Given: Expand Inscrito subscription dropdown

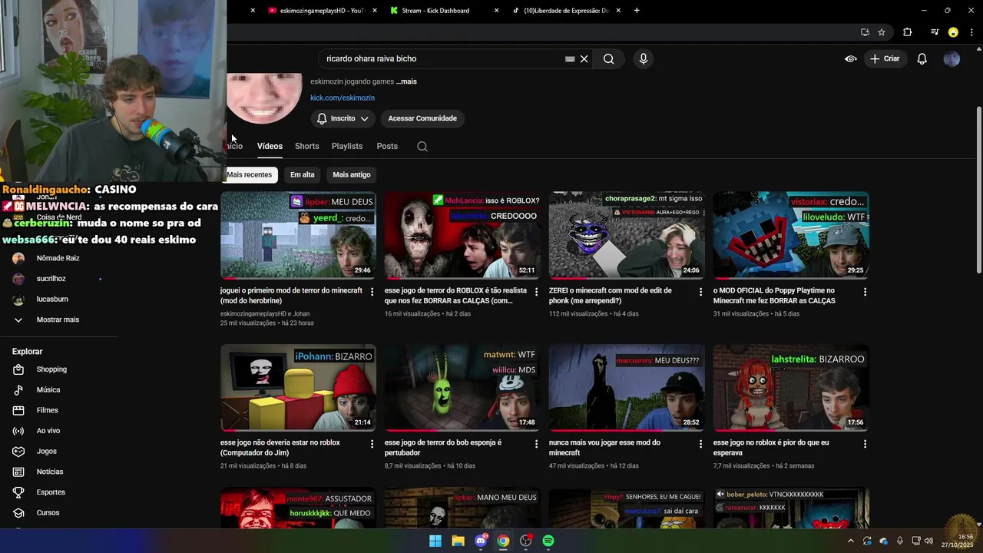Looking at the screenshot, I should [x=343, y=119].
